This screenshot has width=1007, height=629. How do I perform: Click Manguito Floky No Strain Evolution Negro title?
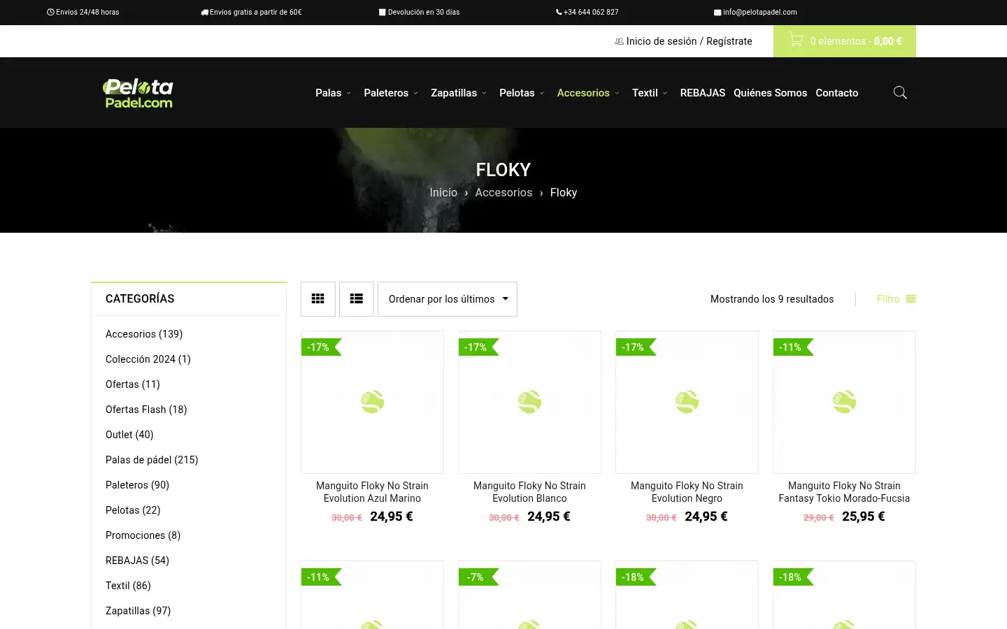tap(687, 492)
